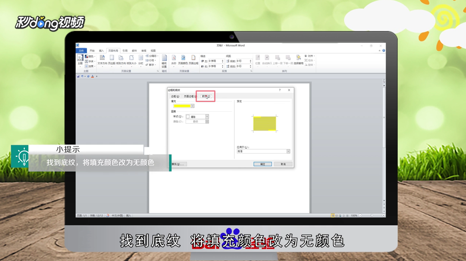Expand the theme 字体 fonts dropdown
Image resolution: width=466 pixels, height=261 pixels.
click(90, 61)
